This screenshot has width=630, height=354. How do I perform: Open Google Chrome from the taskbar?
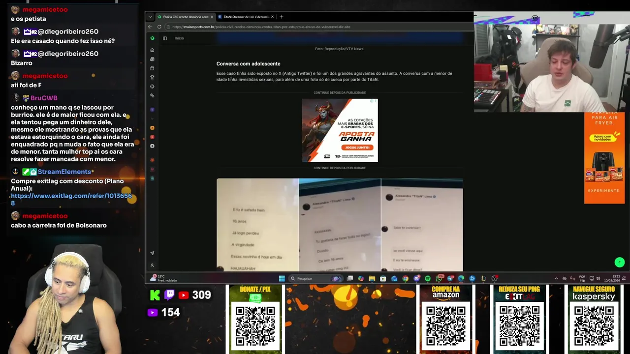405,278
